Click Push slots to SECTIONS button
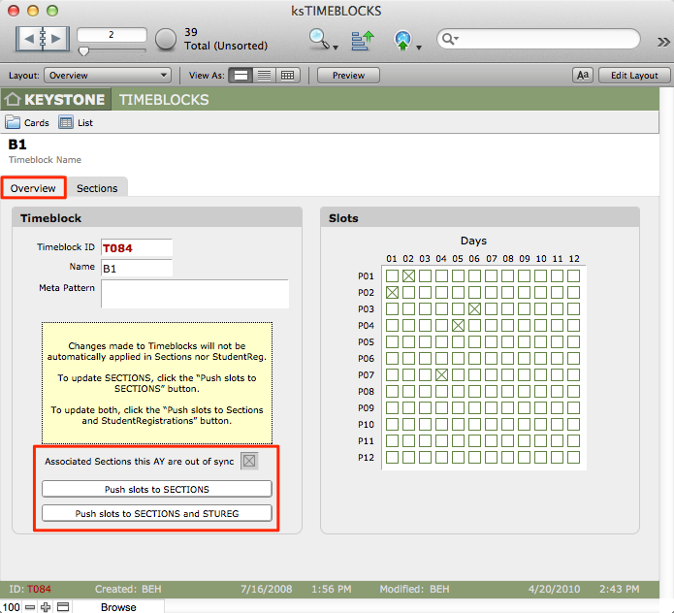Viewport: 674px width, 613px height. [157, 489]
